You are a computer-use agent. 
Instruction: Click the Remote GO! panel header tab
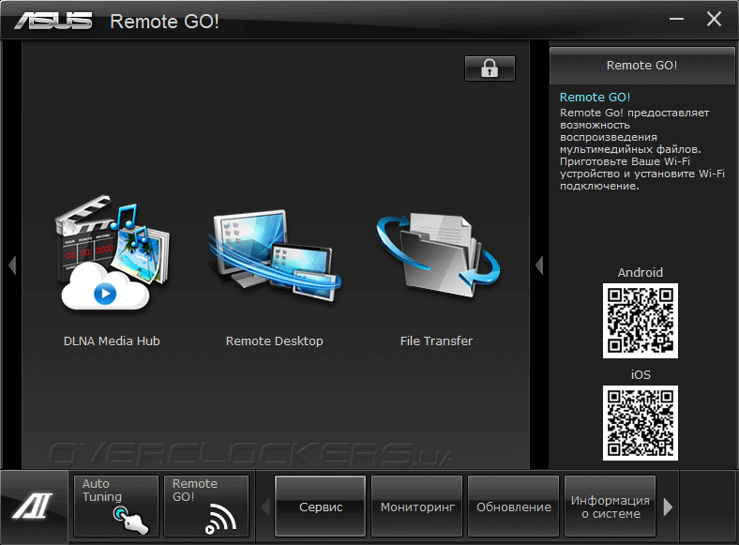[641, 66]
